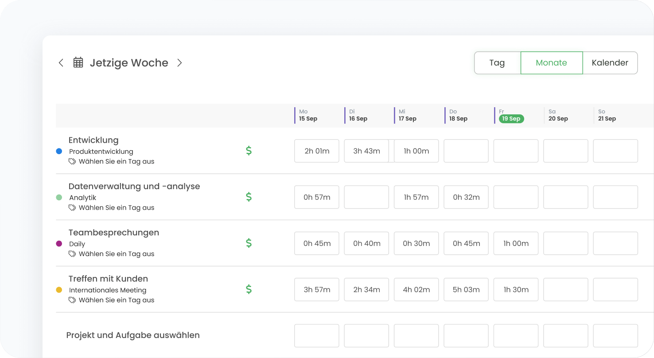Image resolution: width=654 pixels, height=358 pixels.
Task: Open Projekt und Aufgabe auswählen selector
Action: click(133, 335)
